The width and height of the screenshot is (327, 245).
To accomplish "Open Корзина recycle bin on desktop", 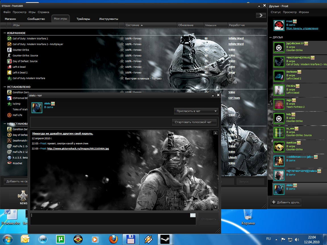I will 248,217.
